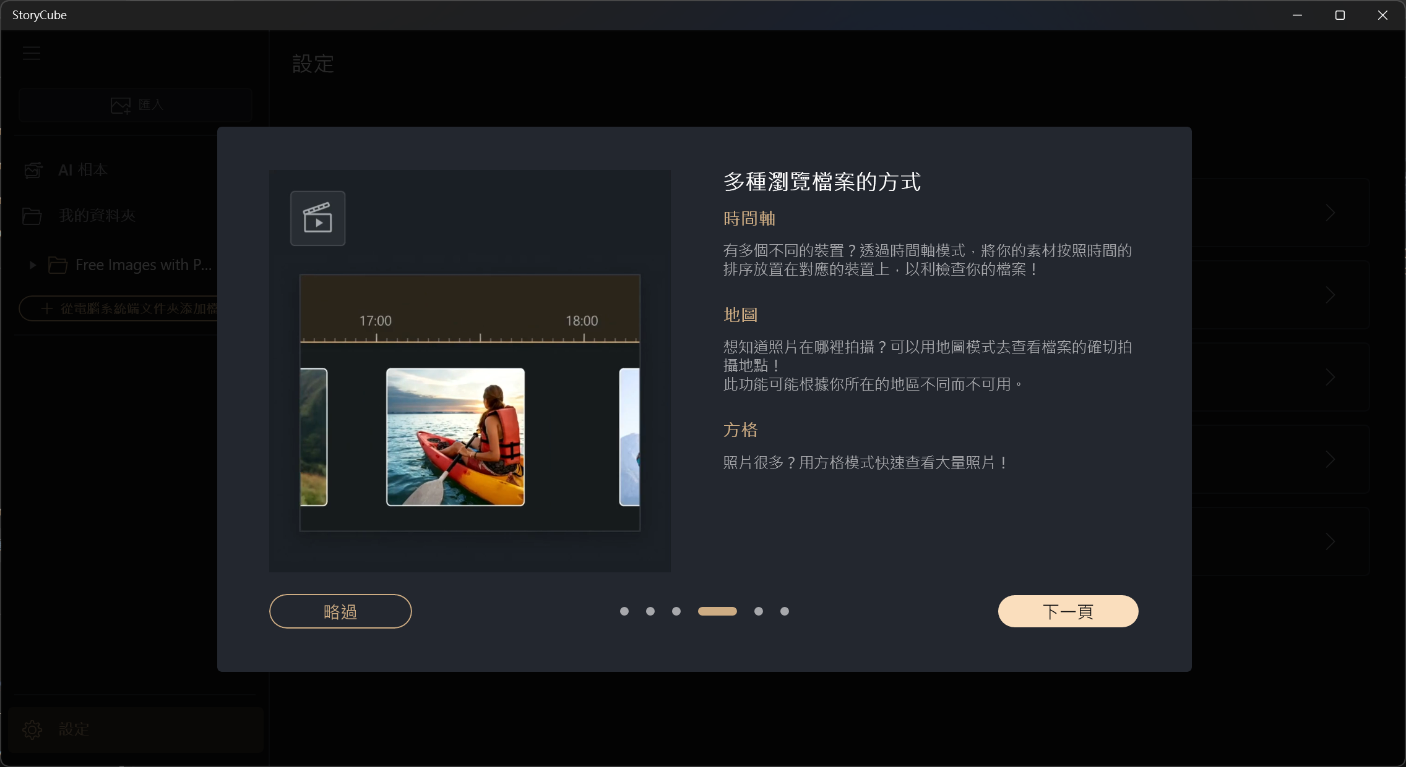Click the 匯入 import picture icon
1406x767 pixels.
pyautogui.click(x=121, y=105)
